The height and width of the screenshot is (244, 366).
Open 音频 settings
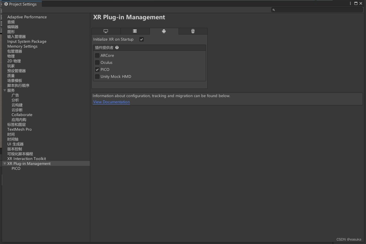(11, 22)
